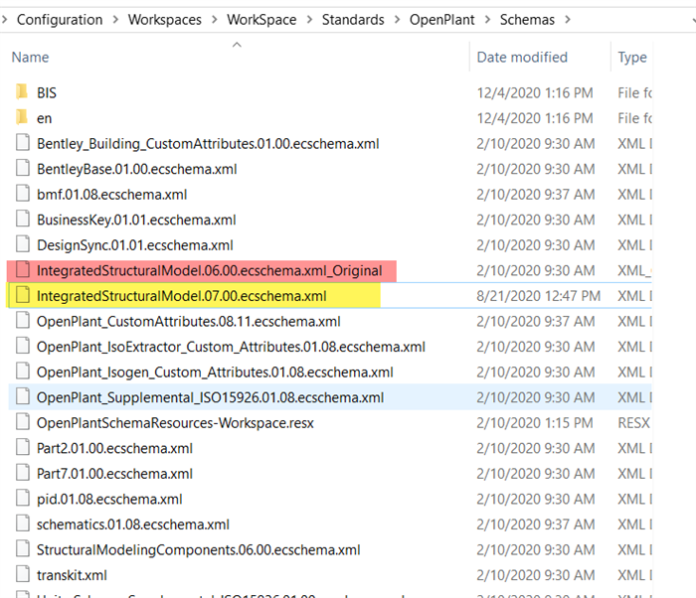The height and width of the screenshot is (598, 696).
Task: Select schematics.01.08.ecschema.xml file name
Action: pos(133,524)
